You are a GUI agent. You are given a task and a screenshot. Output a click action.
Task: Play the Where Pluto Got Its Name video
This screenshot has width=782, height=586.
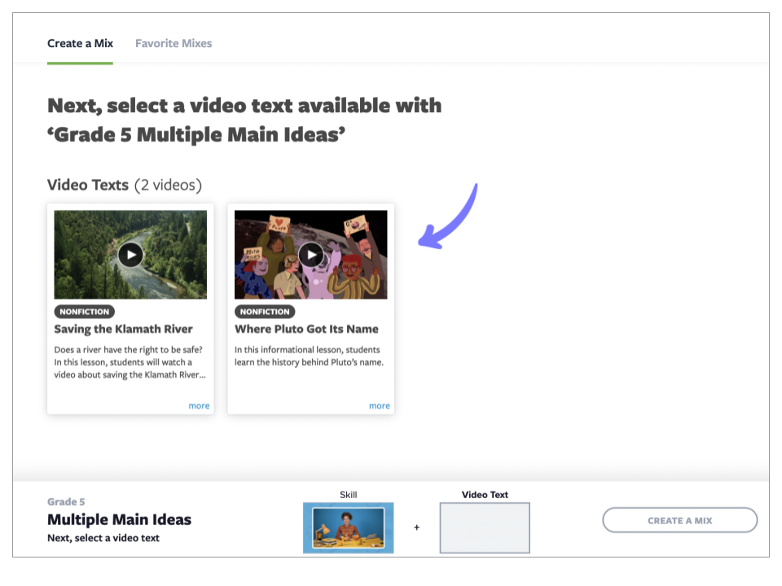pos(310,255)
